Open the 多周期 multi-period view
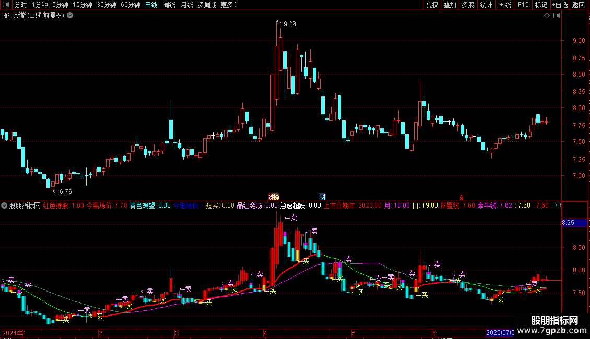Screen dimensions: 590x339 pyautogui.click(x=207, y=5)
